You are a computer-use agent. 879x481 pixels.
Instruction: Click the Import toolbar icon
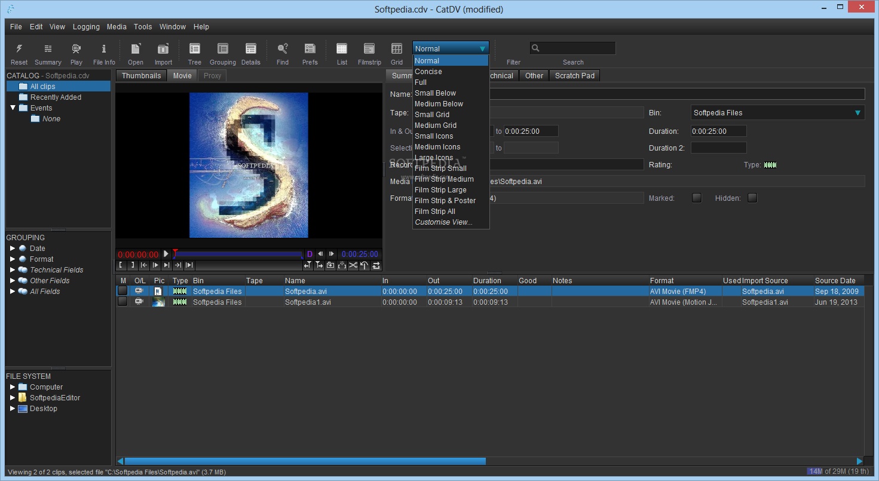pos(163,49)
